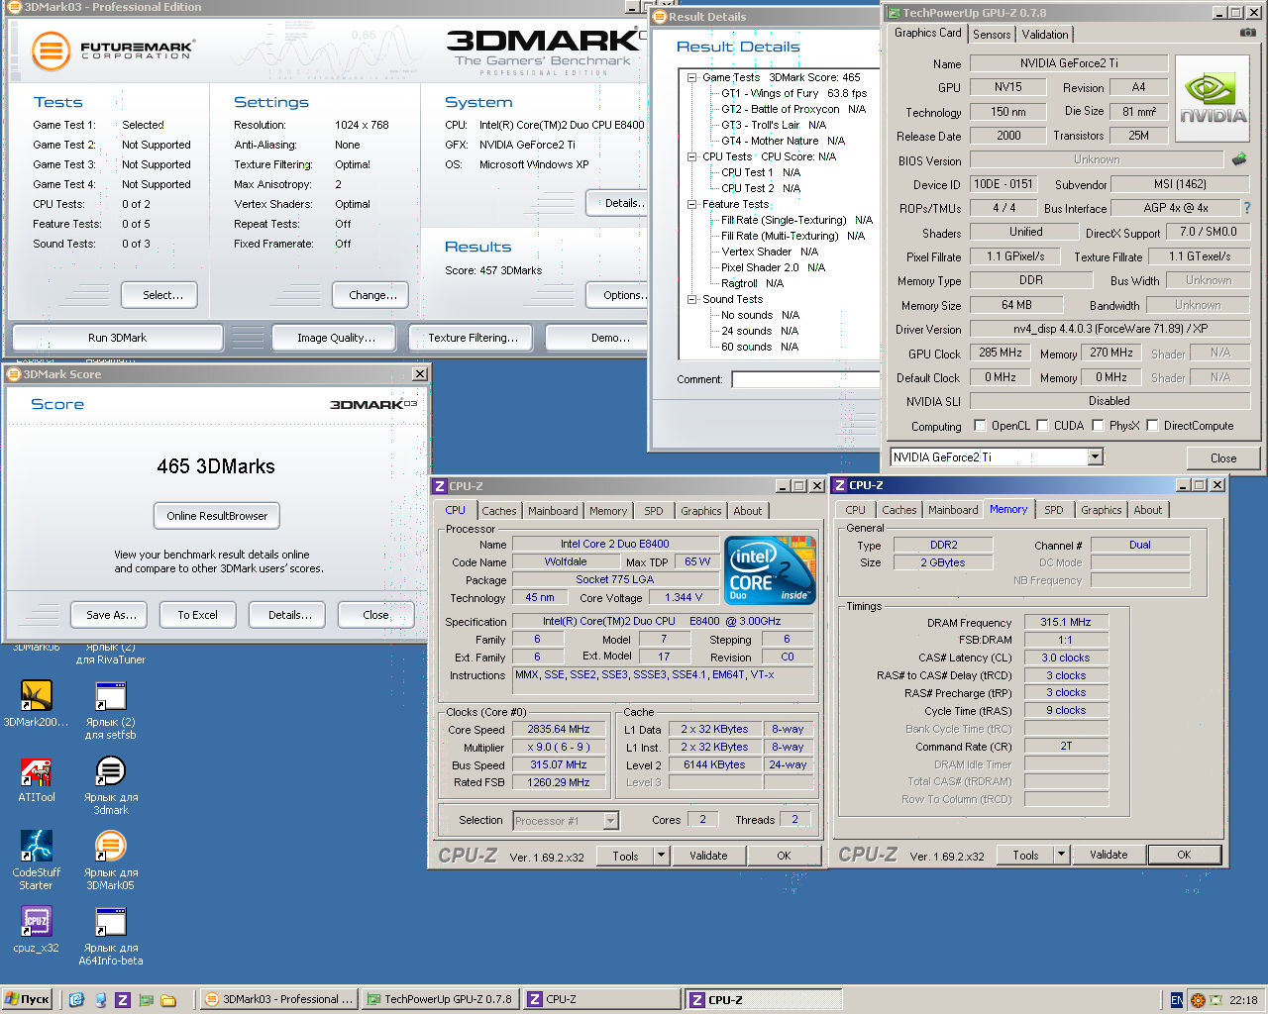
Task: Click the save BIOS icon in GPU-Z
Action: coord(1238,158)
